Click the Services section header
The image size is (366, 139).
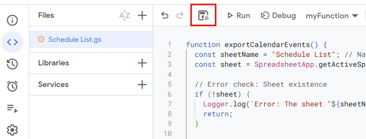53,84
